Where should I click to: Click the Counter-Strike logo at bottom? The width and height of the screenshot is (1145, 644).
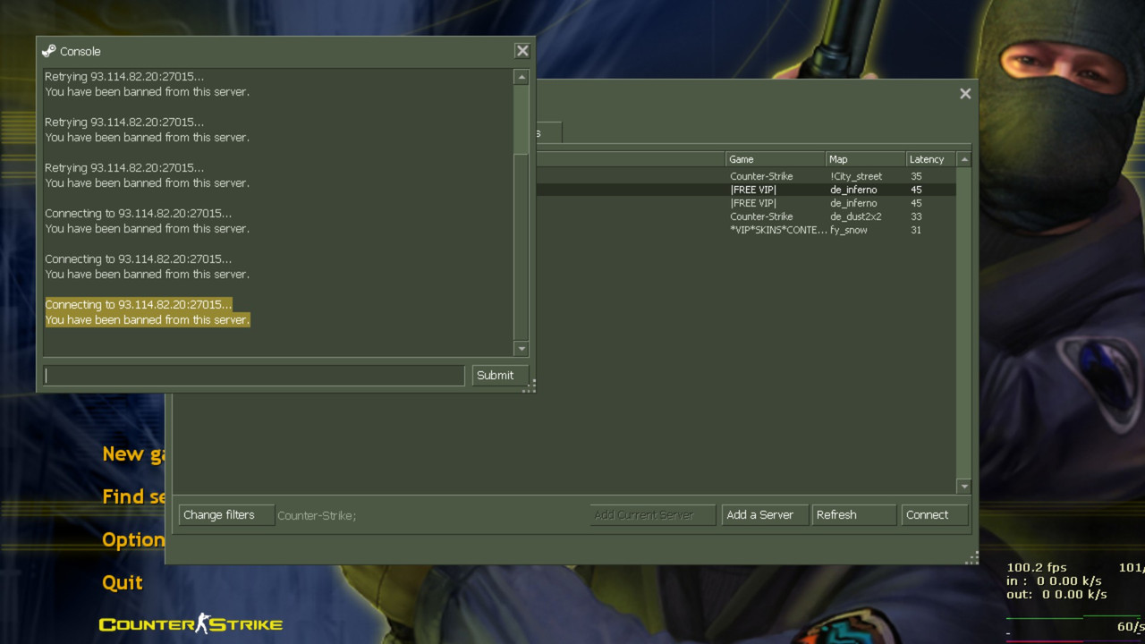click(x=191, y=623)
